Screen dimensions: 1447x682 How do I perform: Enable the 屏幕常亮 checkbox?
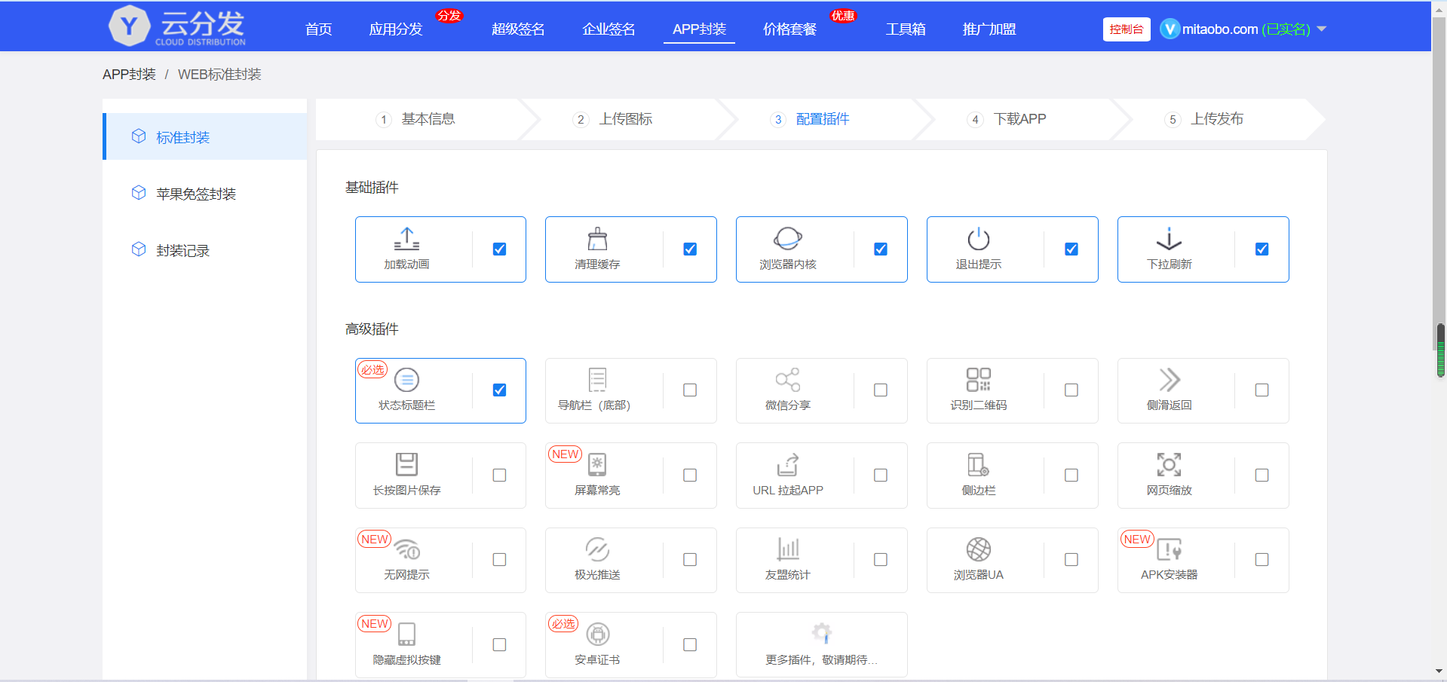[689, 476]
